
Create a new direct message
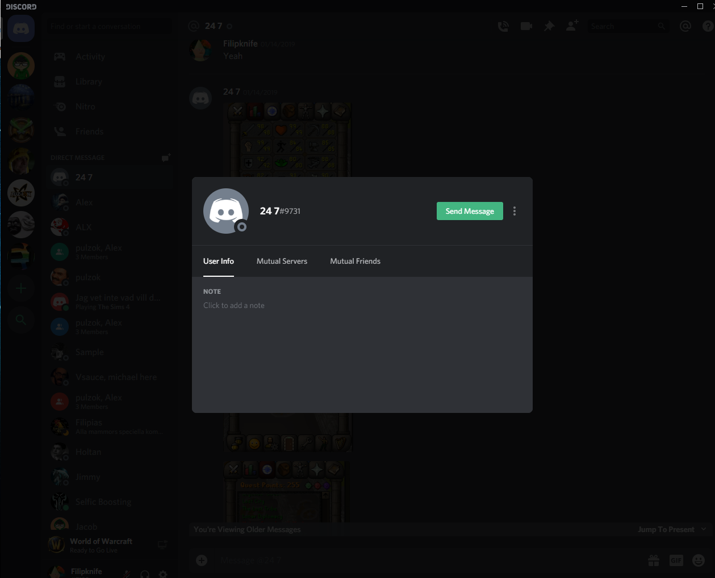[166, 158]
